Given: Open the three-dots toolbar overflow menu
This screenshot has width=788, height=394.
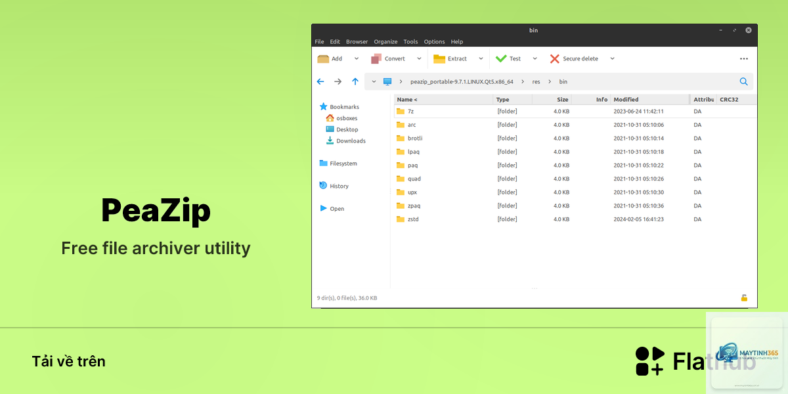Looking at the screenshot, I should [x=744, y=58].
